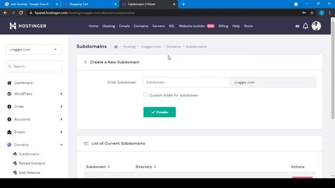The height and width of the screenshot is (188, 335).
Task: Open the user profile avatar
Action: click(316, 26)
